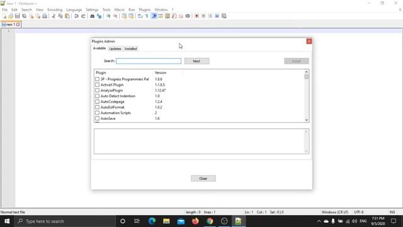The width and height of the screenshot is (403, 227).
Task: Open the Encoding menu
Action: pos(55,9)
